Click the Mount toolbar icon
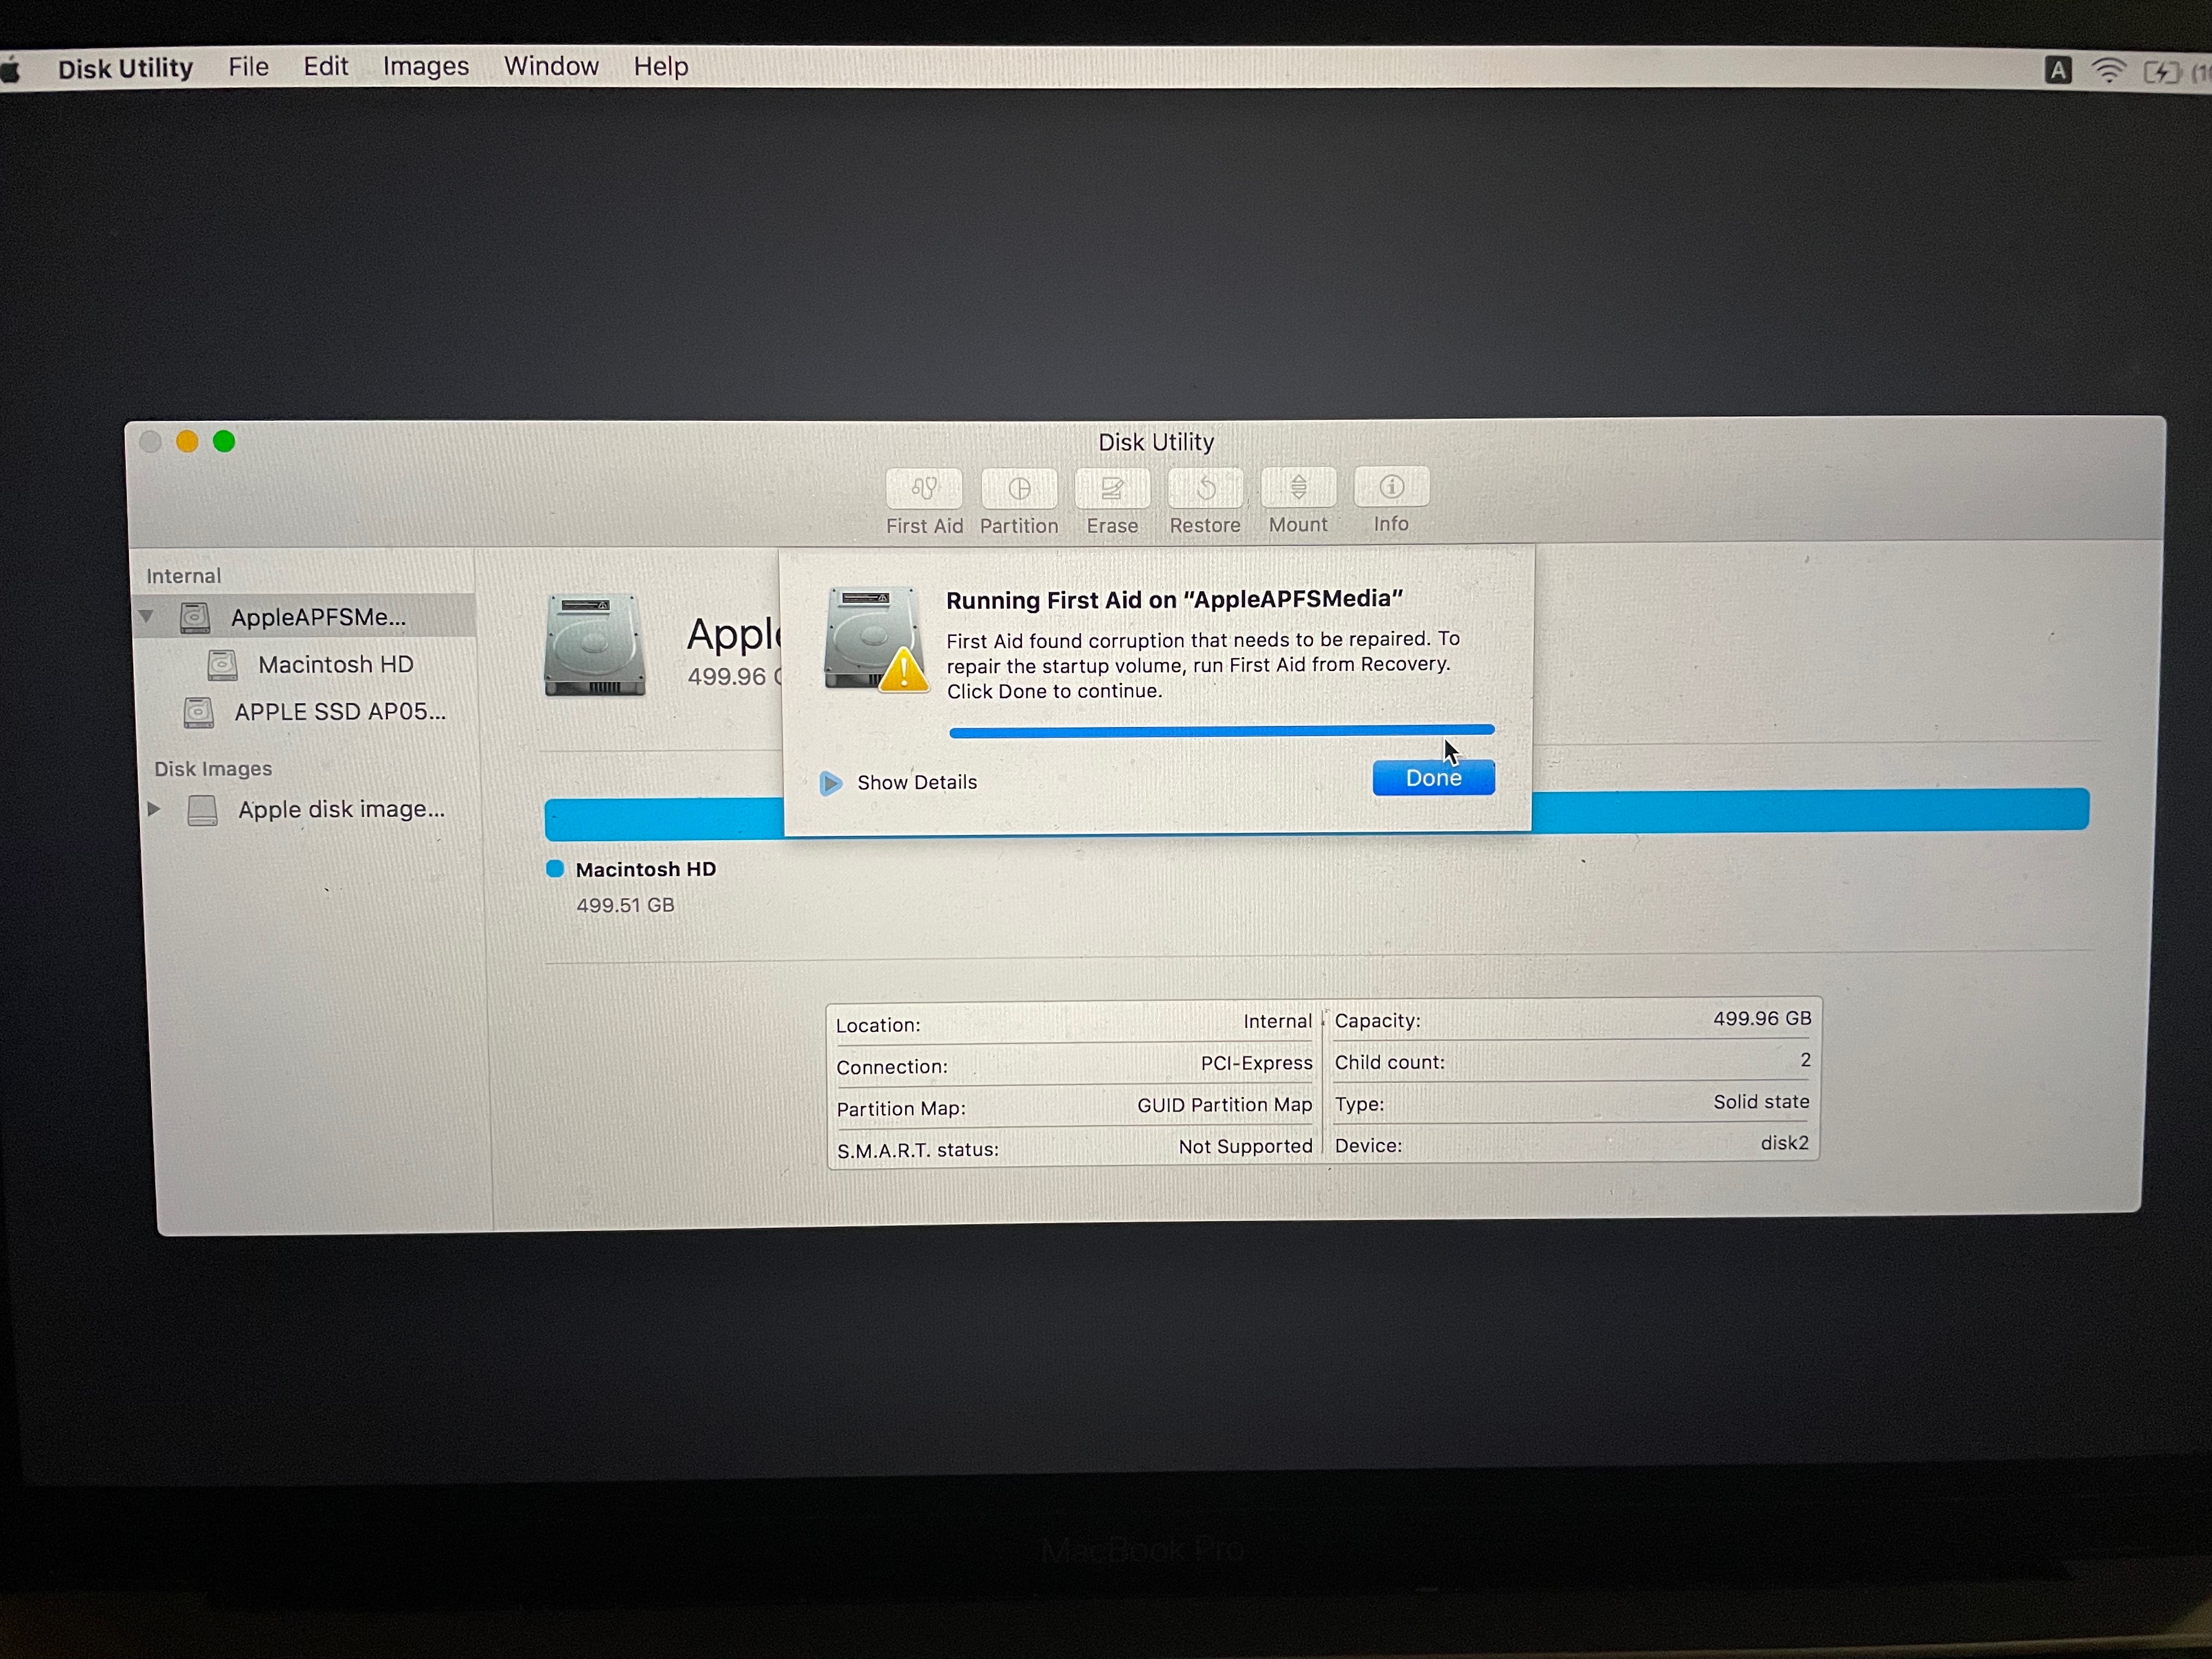The image size is (2212, 1659). click(1298, 488)
